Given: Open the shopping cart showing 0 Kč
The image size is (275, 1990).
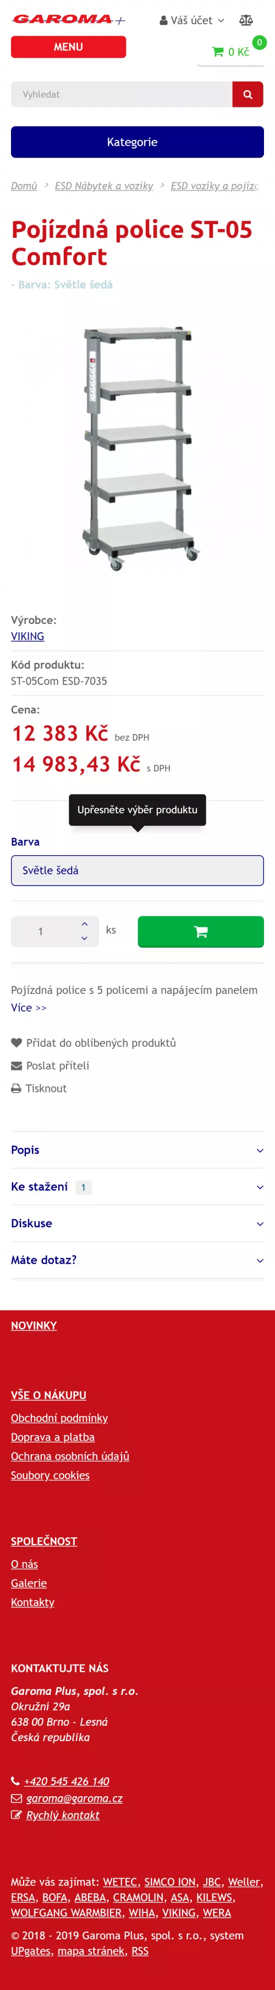Looking at the screenshot, I should (x=231, y=52).
